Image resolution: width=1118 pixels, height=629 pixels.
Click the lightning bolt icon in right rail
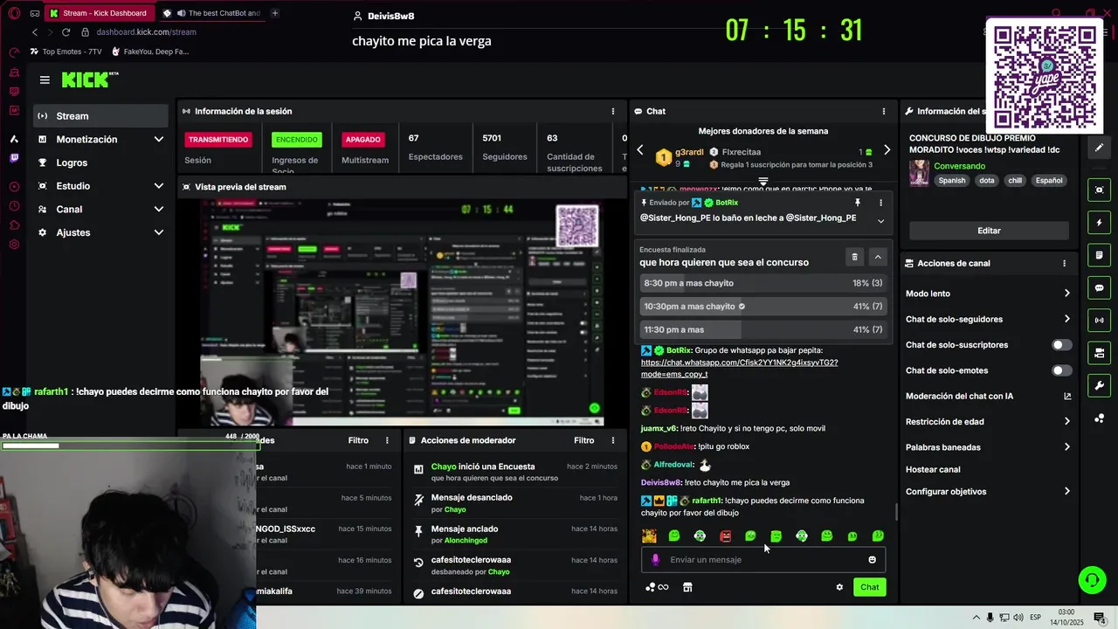point(1099,223)
